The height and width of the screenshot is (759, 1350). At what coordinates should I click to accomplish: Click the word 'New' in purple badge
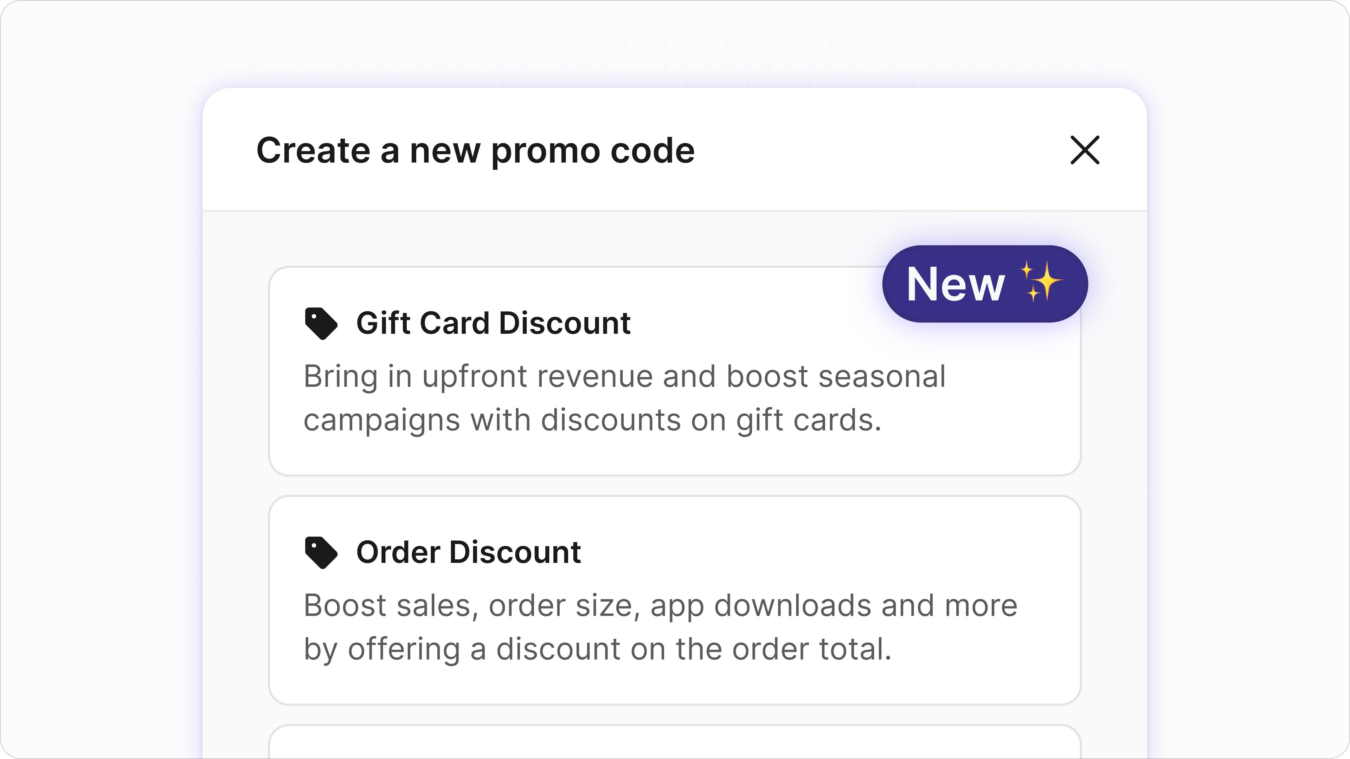[956, 284]
